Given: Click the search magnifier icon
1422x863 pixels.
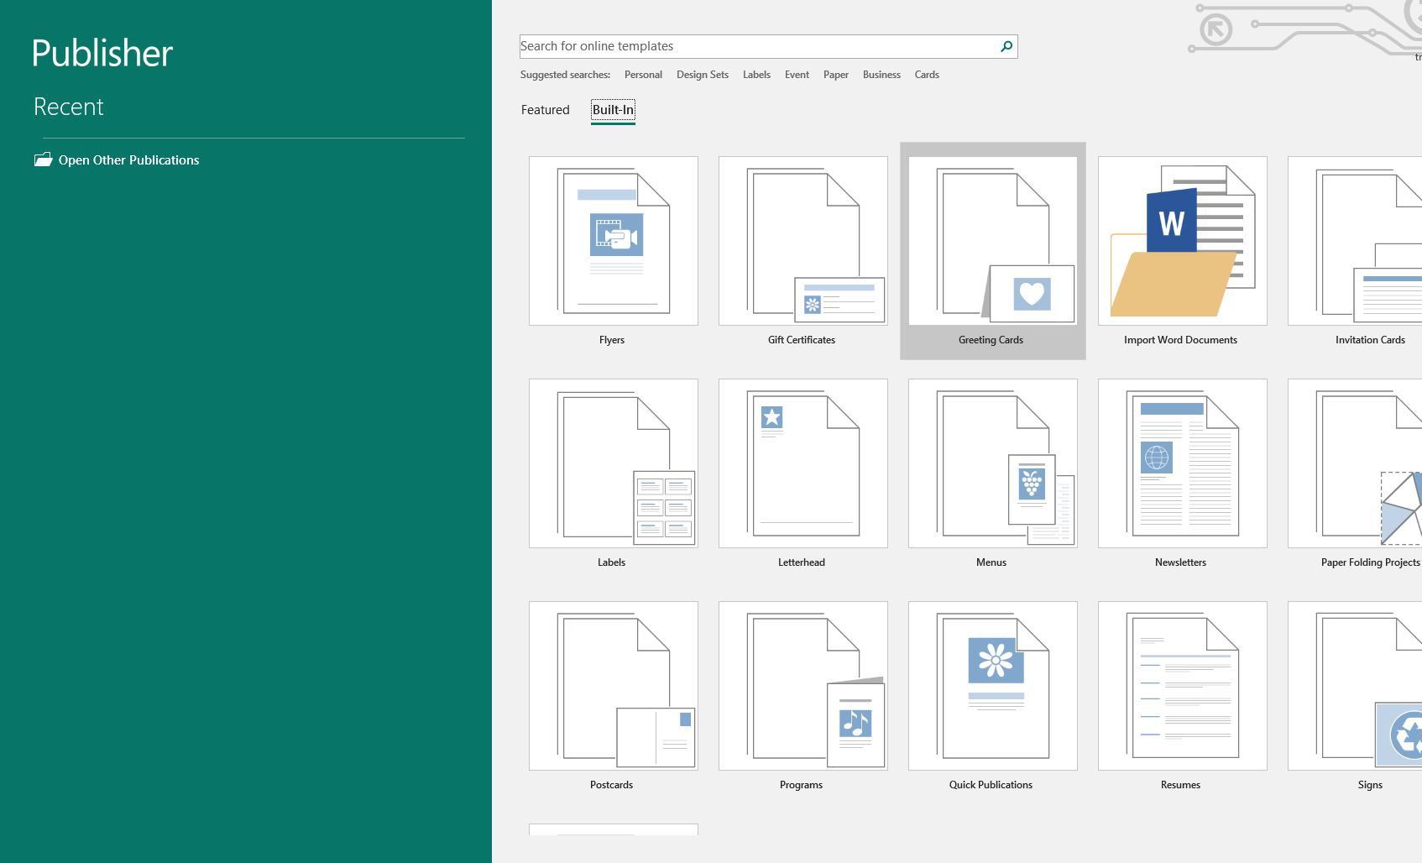Looking at the screenshot, I should click(1006, 46).
